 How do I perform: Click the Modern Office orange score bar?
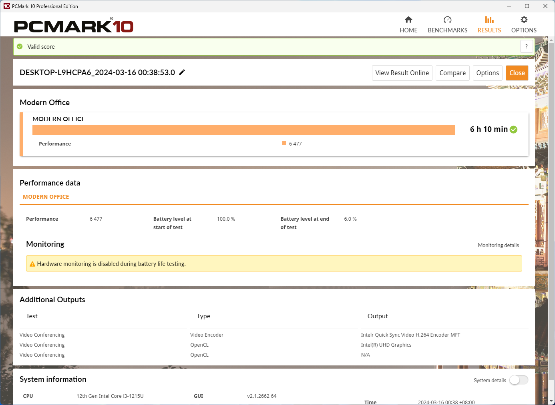[x=243, y=130]
